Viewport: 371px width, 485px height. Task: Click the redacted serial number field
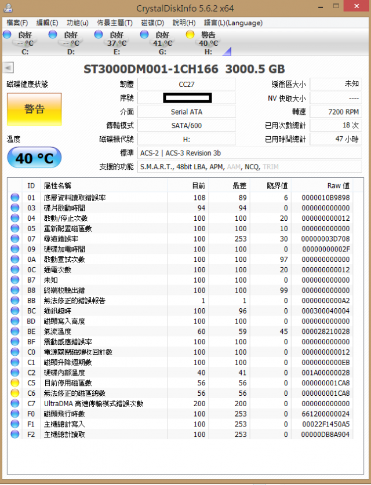[187, 98]
